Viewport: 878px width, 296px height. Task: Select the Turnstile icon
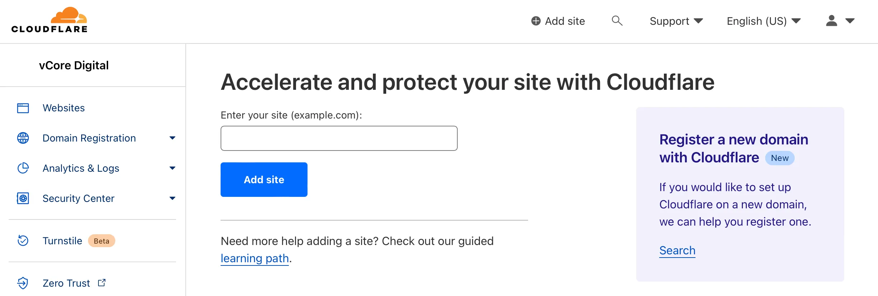click(x=23, y=241)
